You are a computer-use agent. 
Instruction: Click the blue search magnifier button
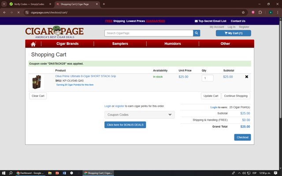(197, 33)
